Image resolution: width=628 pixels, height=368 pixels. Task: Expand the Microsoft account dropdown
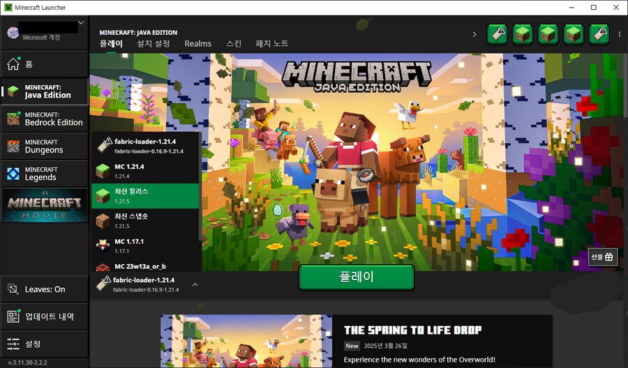click(82, 23)
